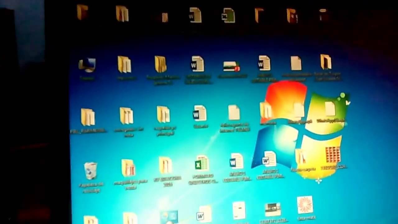Image resolution: width=398 pixels, height=224 pixels.
Task: Select the dim Excel file in top row
Action: tap(228, 16)
